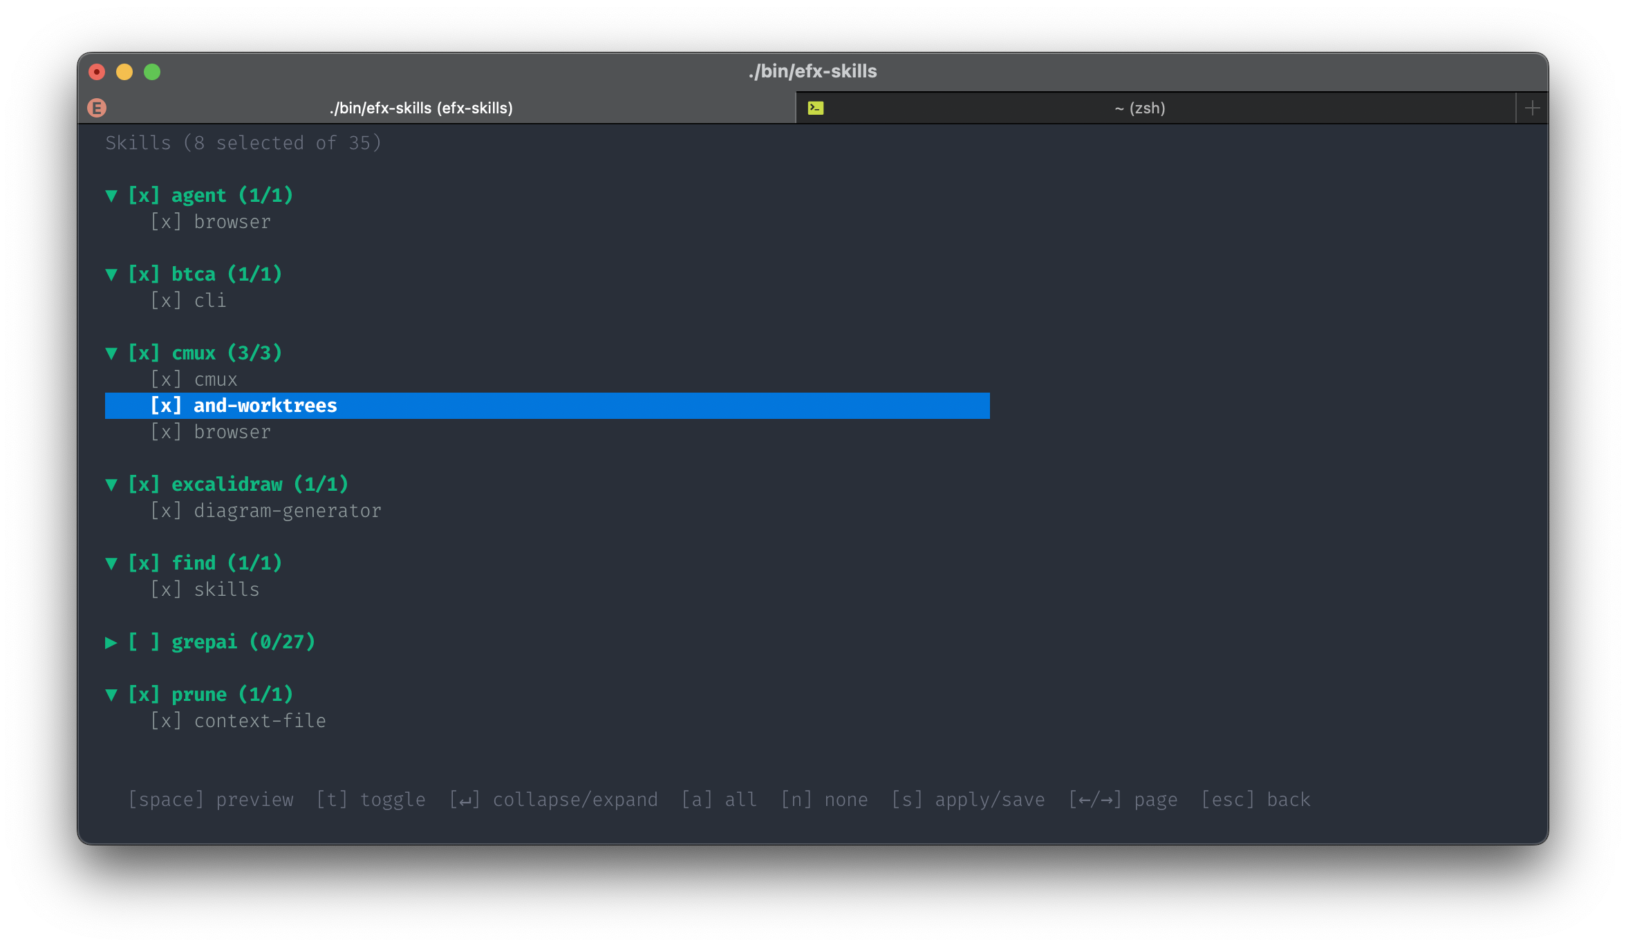Collapse the cmux group triangle
This screenshot has height=947, width=1626.
(x=111, y=354)
